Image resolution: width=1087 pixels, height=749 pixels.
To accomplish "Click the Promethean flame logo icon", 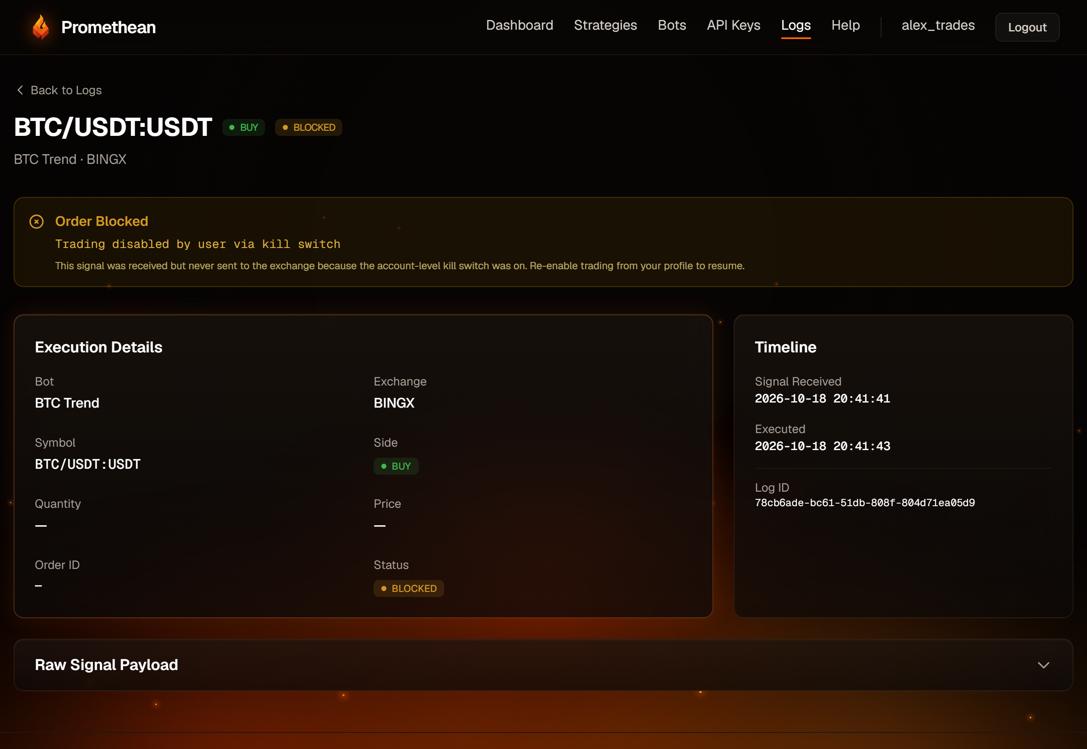I will [41, 27].
